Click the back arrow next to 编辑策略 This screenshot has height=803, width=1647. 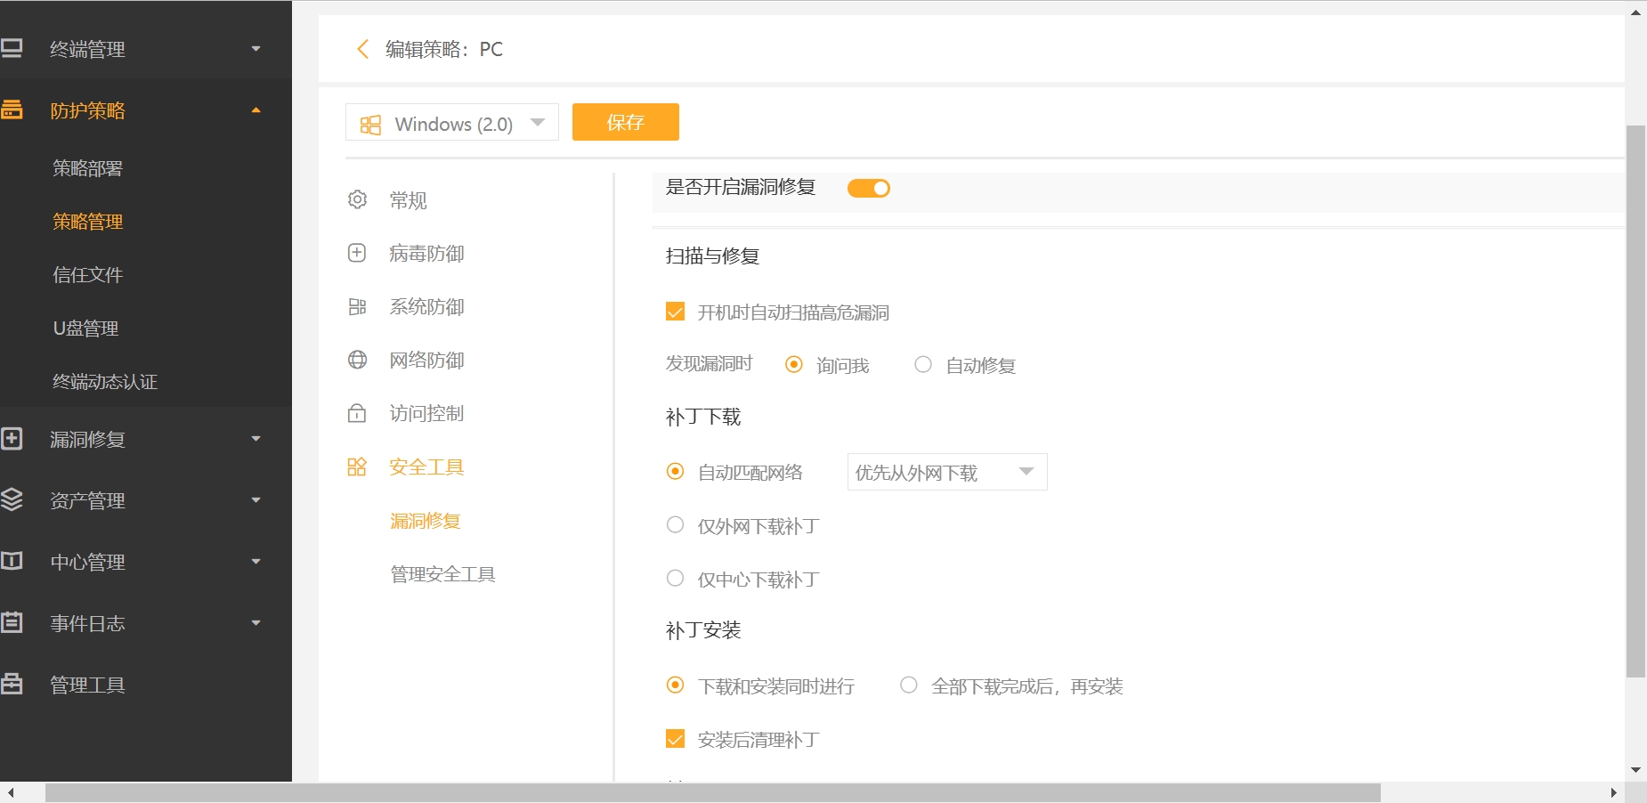[362, 49]
